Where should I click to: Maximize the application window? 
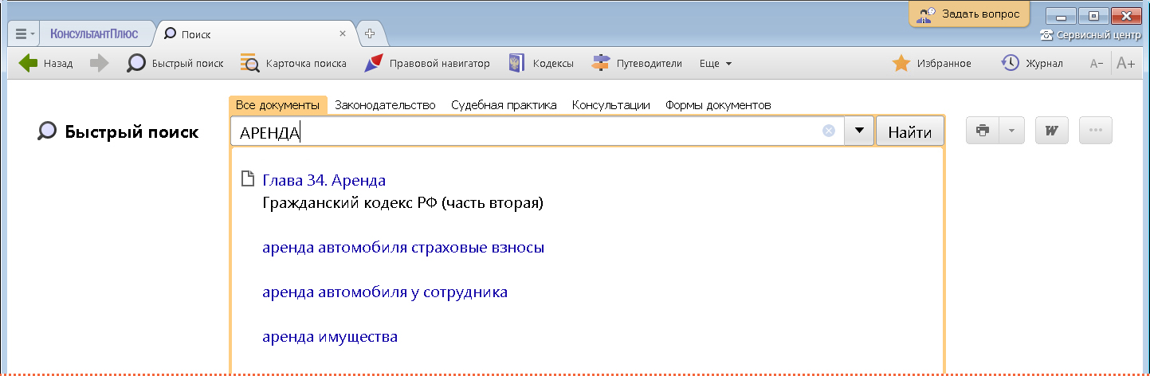(x=1093, y=15)
